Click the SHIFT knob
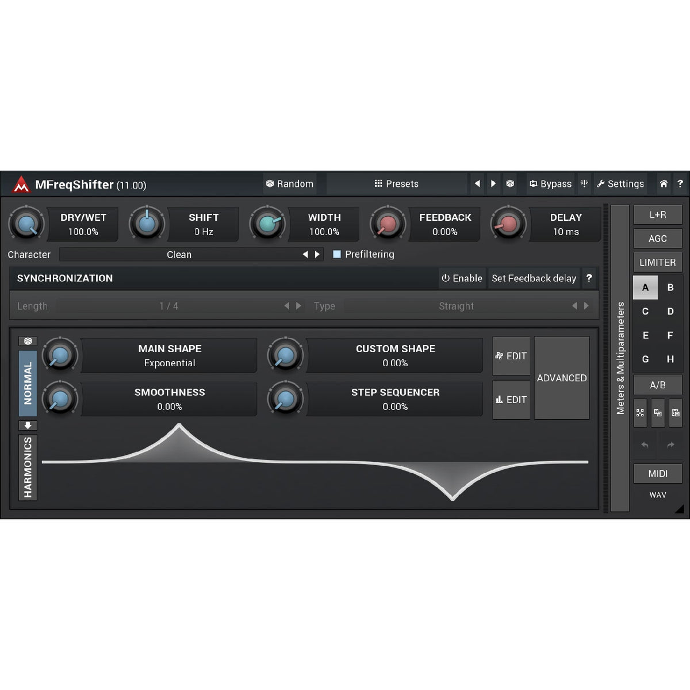The image size is (690, 690). click(x=147, y=224)
